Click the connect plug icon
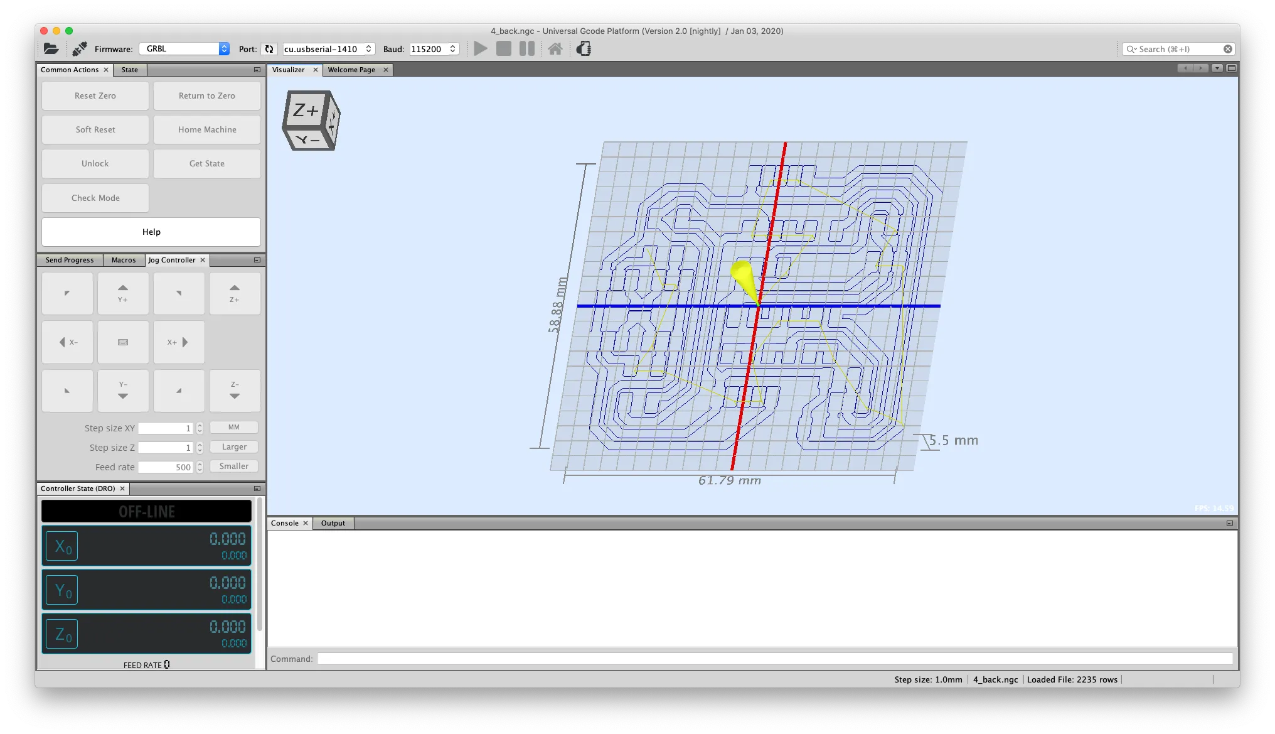The width and height of the screenshot is (1275, 734). 80,49
